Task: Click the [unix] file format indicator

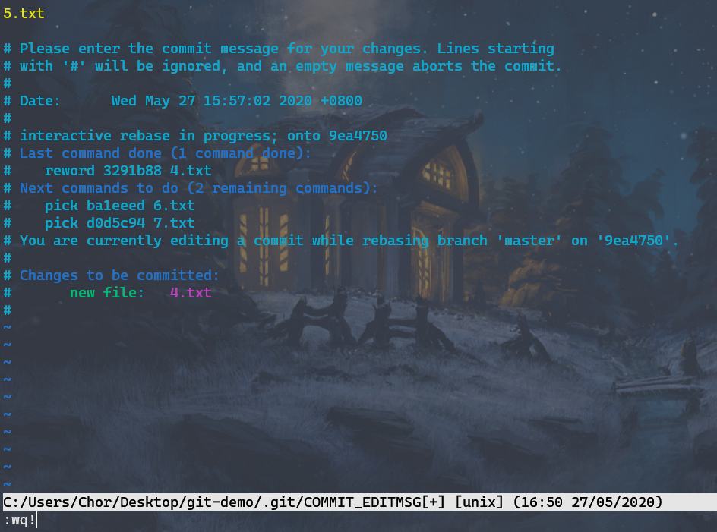Action: (479, 502)
